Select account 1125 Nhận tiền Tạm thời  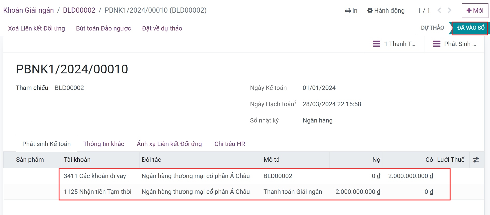click(x=97, y=192)
